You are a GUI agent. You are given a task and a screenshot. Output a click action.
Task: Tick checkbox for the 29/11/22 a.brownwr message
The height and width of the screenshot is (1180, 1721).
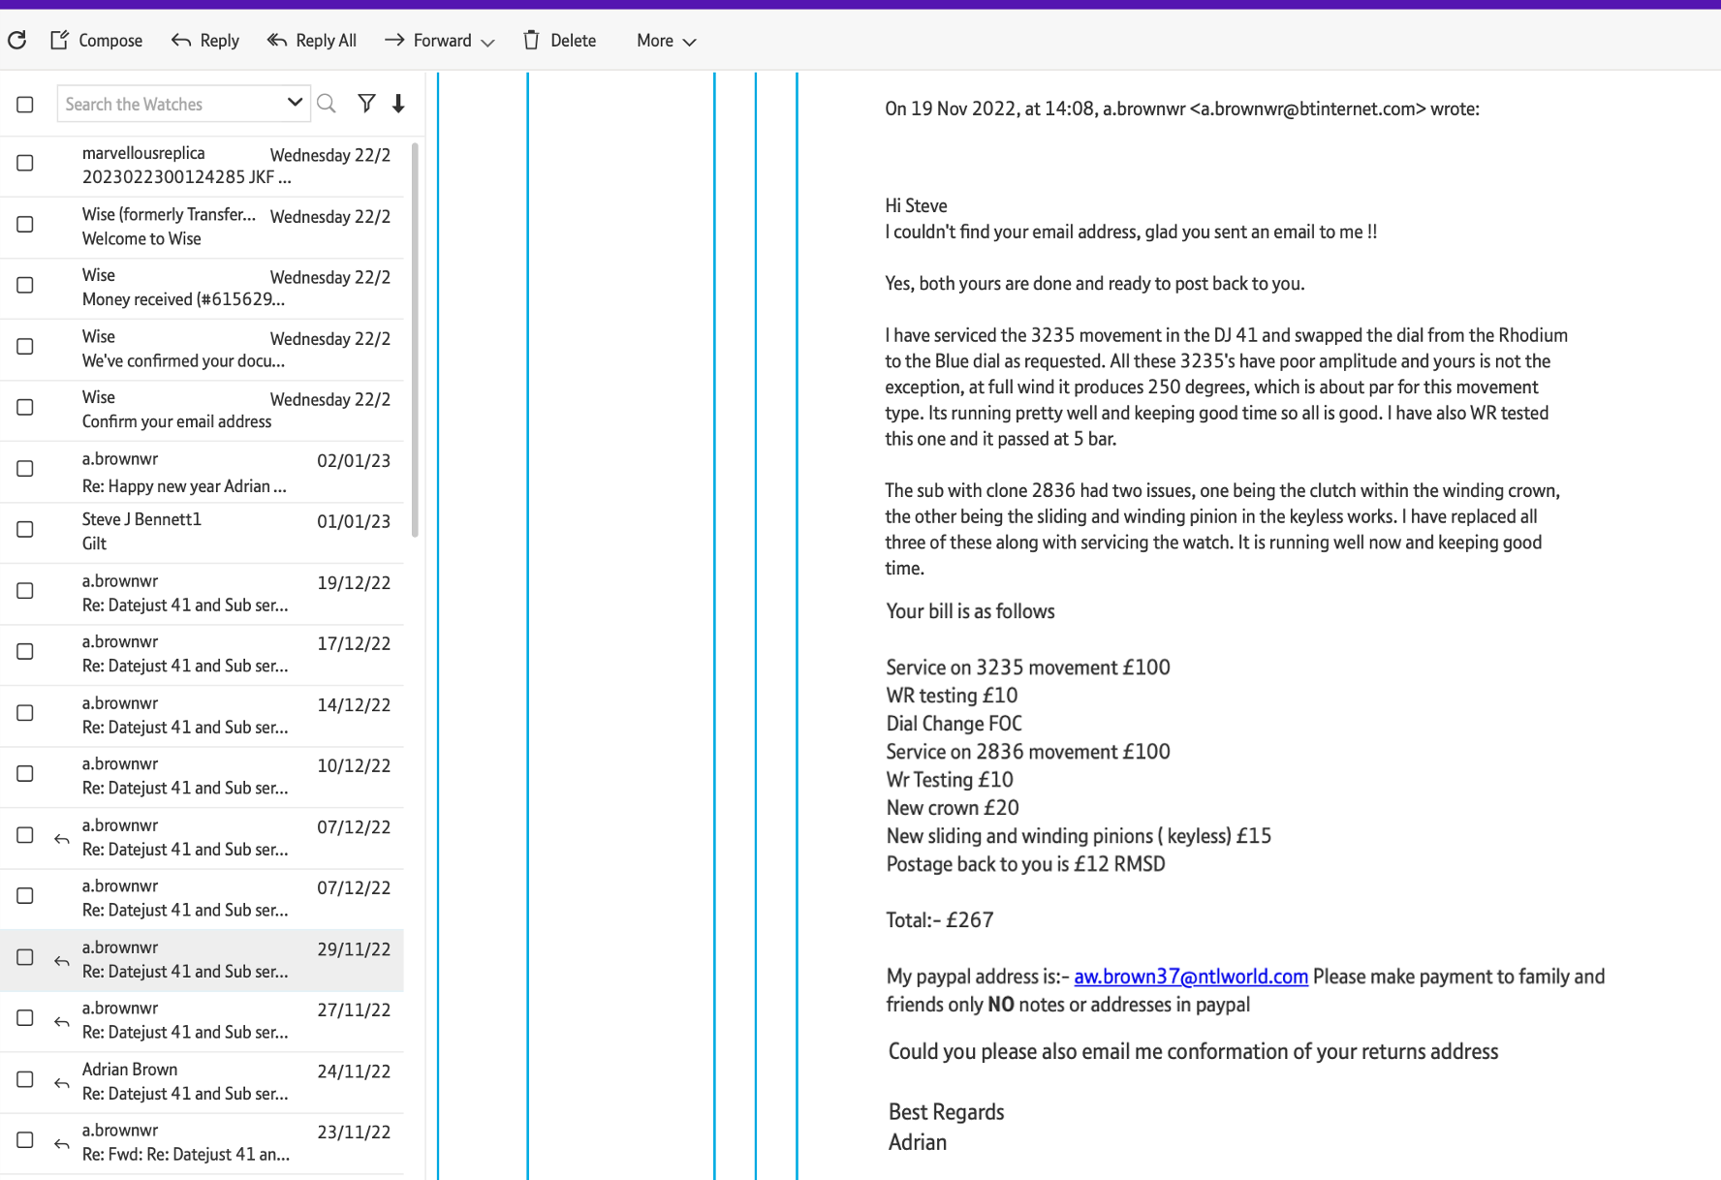pyautogui.click(x=25, y=957)
